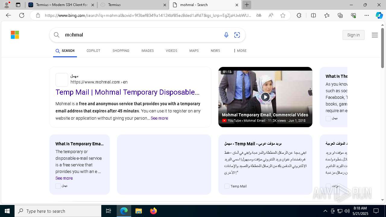Open collections icon

tap(340, 15)
